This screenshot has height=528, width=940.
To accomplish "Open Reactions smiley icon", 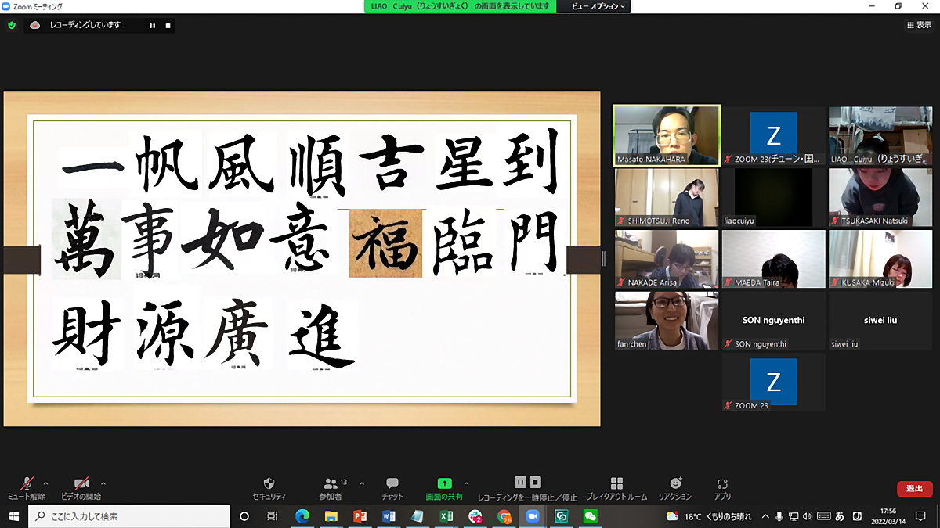I will point(675,483).
